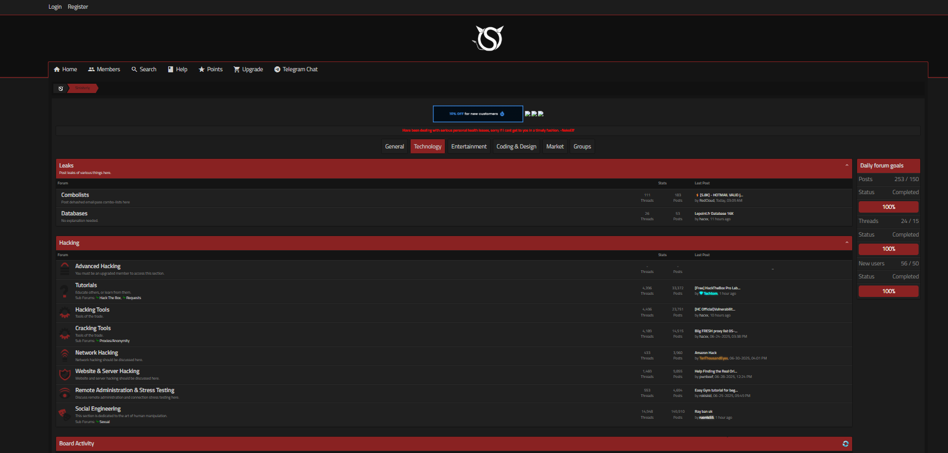Click the New users goal 100% progress bar
This screenshot has width=948, height=453.
[x=889, y=291]
